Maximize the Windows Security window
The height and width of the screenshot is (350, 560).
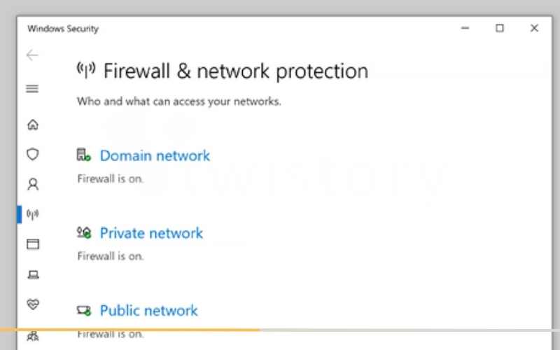(x=500, y=28)
